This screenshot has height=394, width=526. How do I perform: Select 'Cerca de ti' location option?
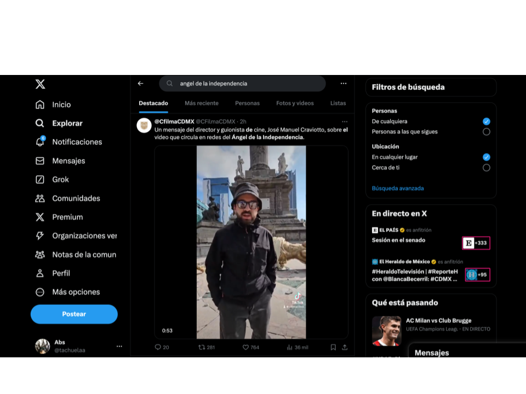click(486, 167)
